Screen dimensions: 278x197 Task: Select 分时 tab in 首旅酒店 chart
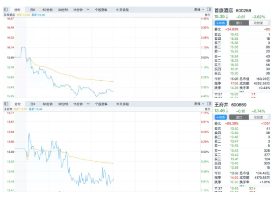[x=17, y=10]
